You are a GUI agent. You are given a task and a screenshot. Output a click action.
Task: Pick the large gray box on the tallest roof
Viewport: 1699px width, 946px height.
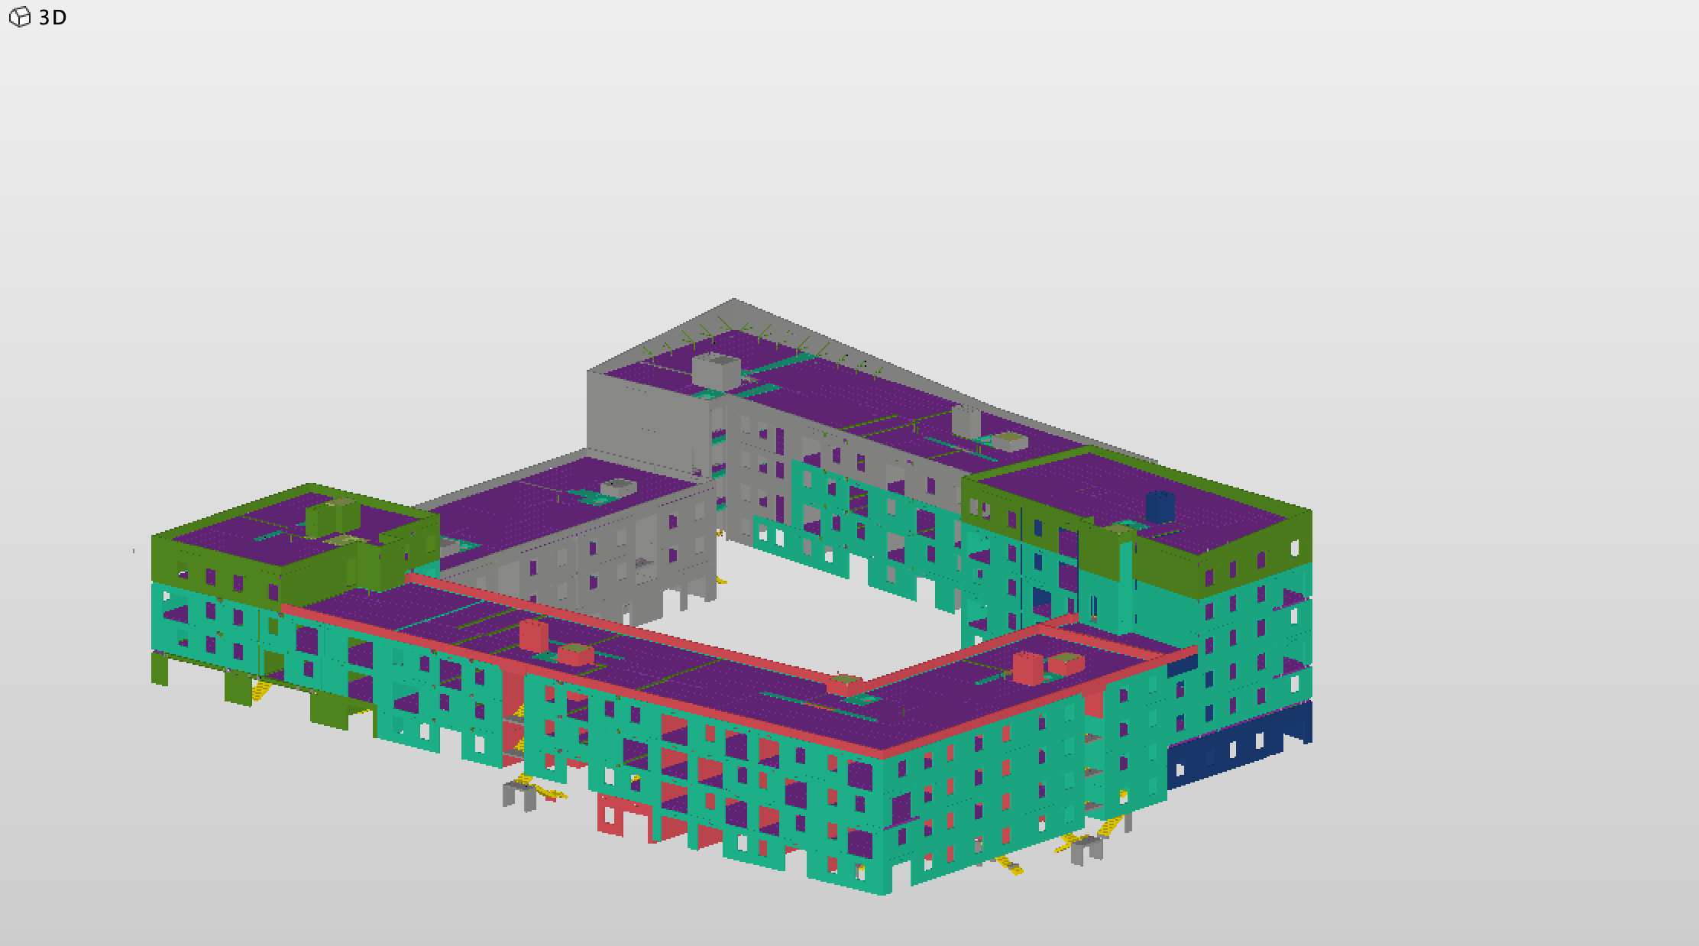717,369
